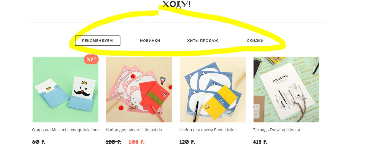View the pink Little panda set photo

[139, 90]
